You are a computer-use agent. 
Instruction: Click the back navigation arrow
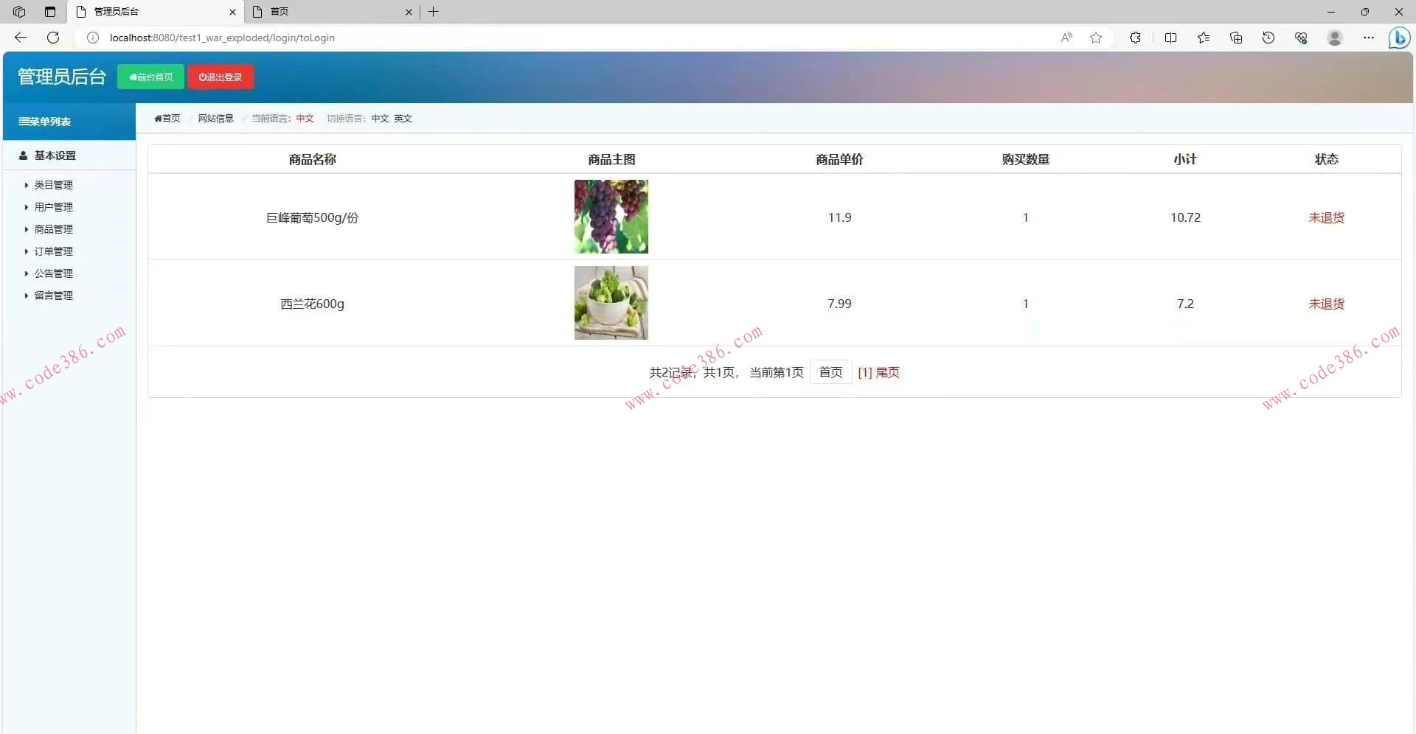[x=20, y=38]
